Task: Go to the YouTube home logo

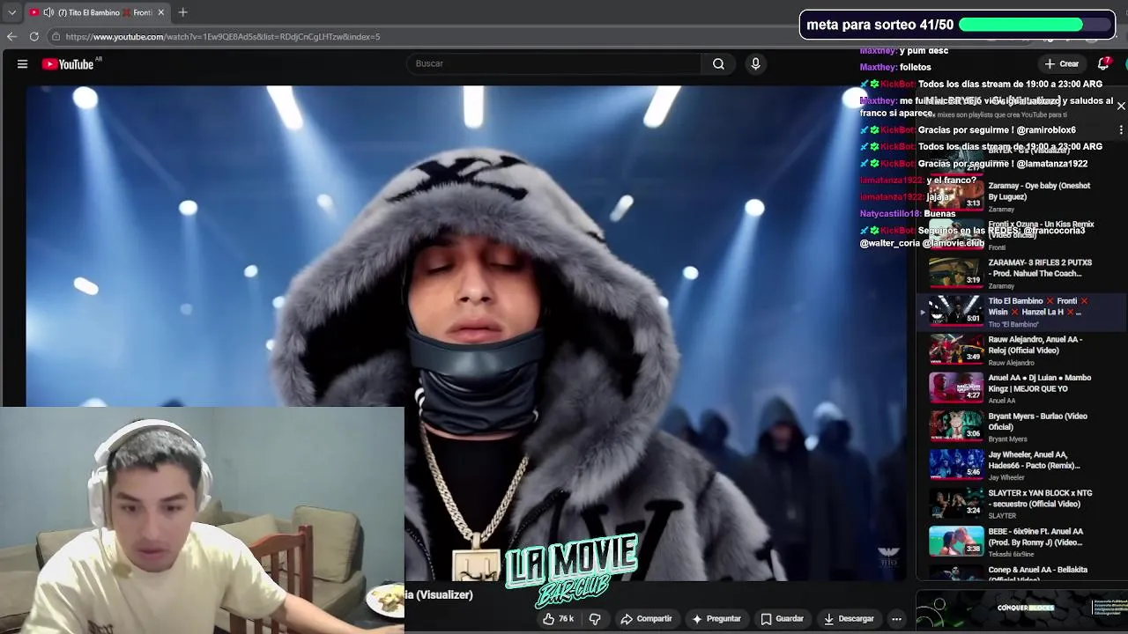Action: (x=68, y=63)
